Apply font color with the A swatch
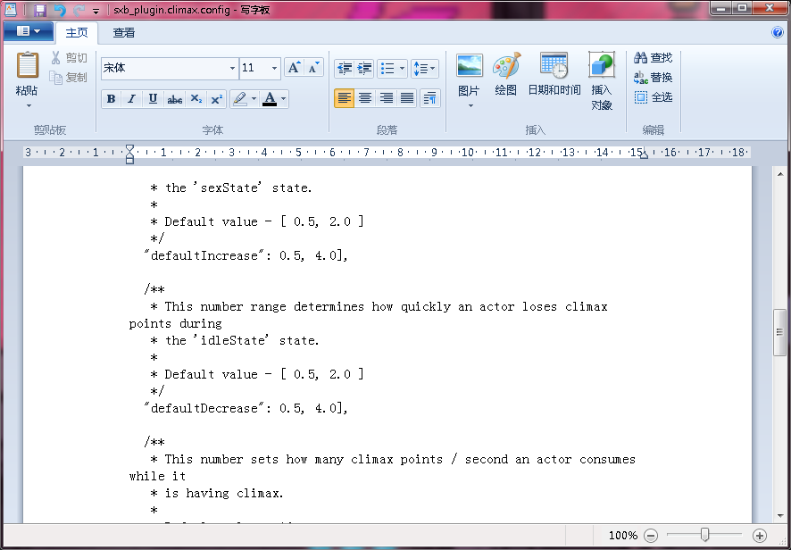 tap(270, 99)
